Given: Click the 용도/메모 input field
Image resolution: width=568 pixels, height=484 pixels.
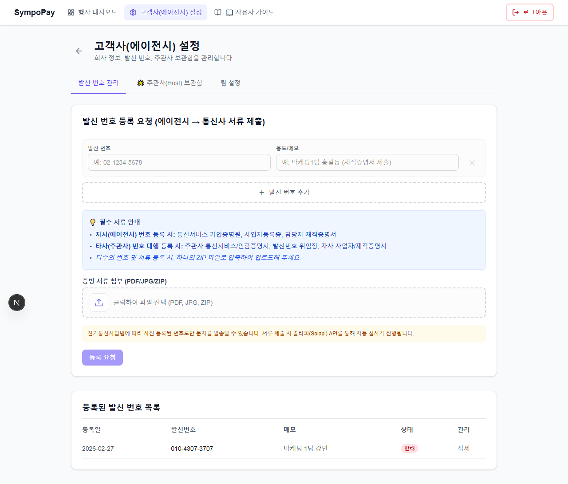Looking at the screenshot, I should [367, 162].
